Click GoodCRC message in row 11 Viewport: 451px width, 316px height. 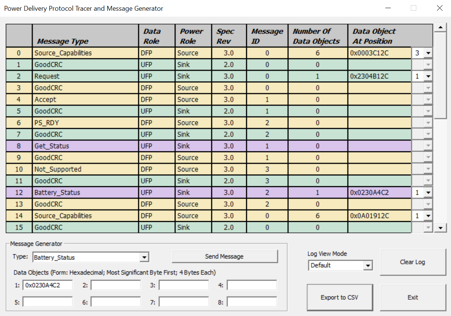[86, 181]
